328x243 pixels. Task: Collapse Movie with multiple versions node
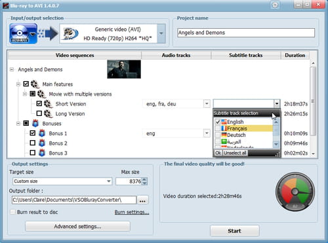[x=25, y=94]
